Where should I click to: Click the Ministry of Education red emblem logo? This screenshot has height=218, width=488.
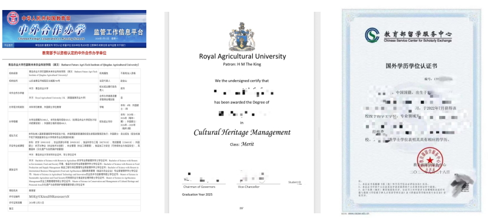13,18
